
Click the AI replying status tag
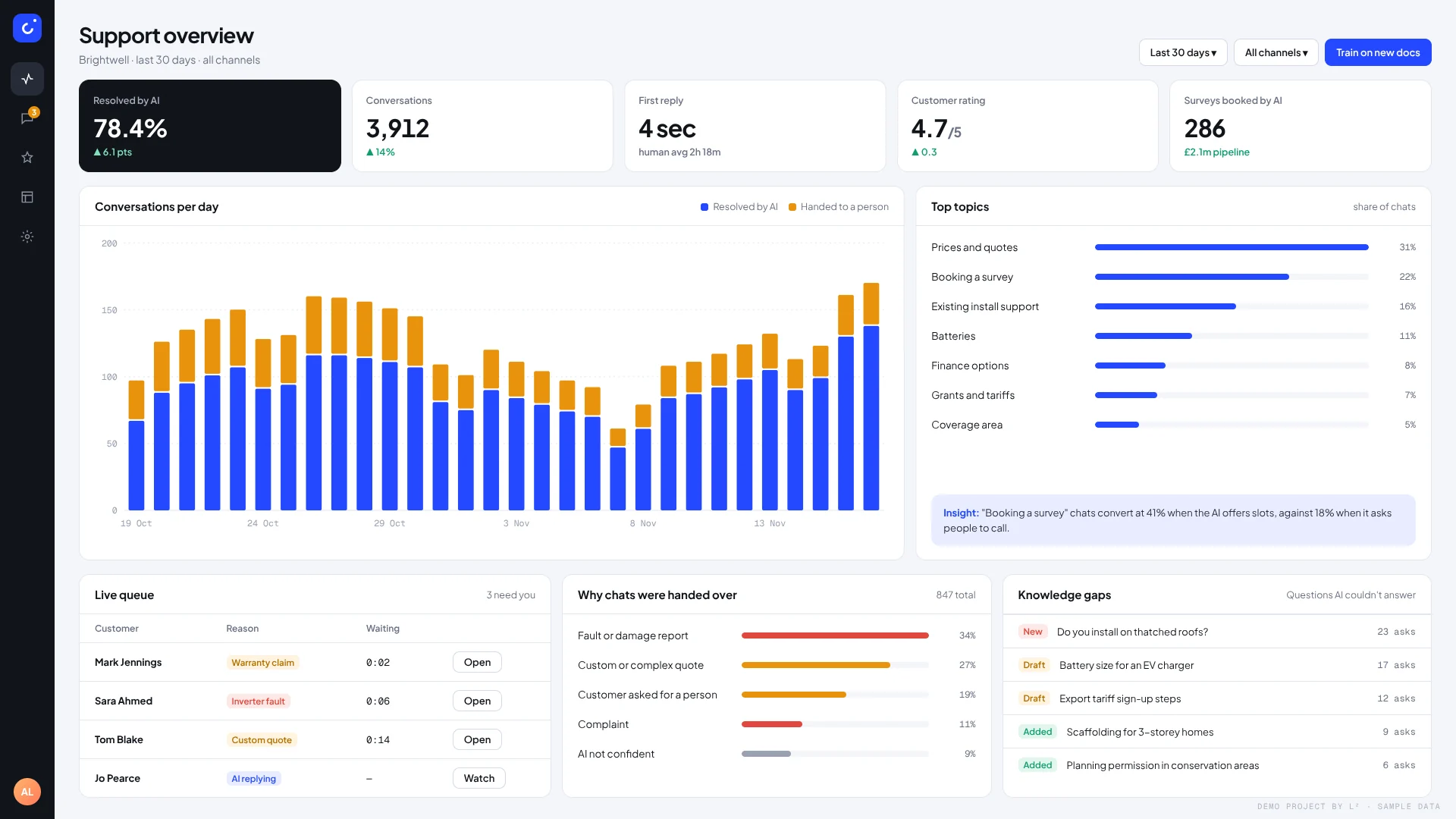pyautogui.click(x=253, y=779)
